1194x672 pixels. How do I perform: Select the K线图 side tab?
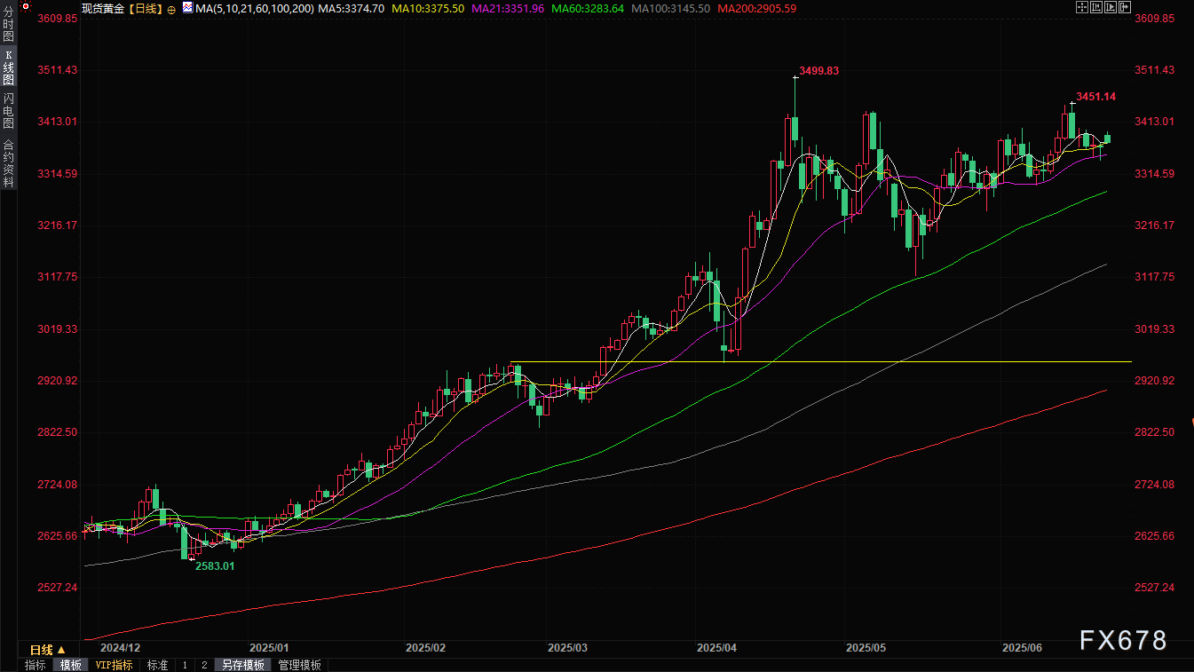8,67
